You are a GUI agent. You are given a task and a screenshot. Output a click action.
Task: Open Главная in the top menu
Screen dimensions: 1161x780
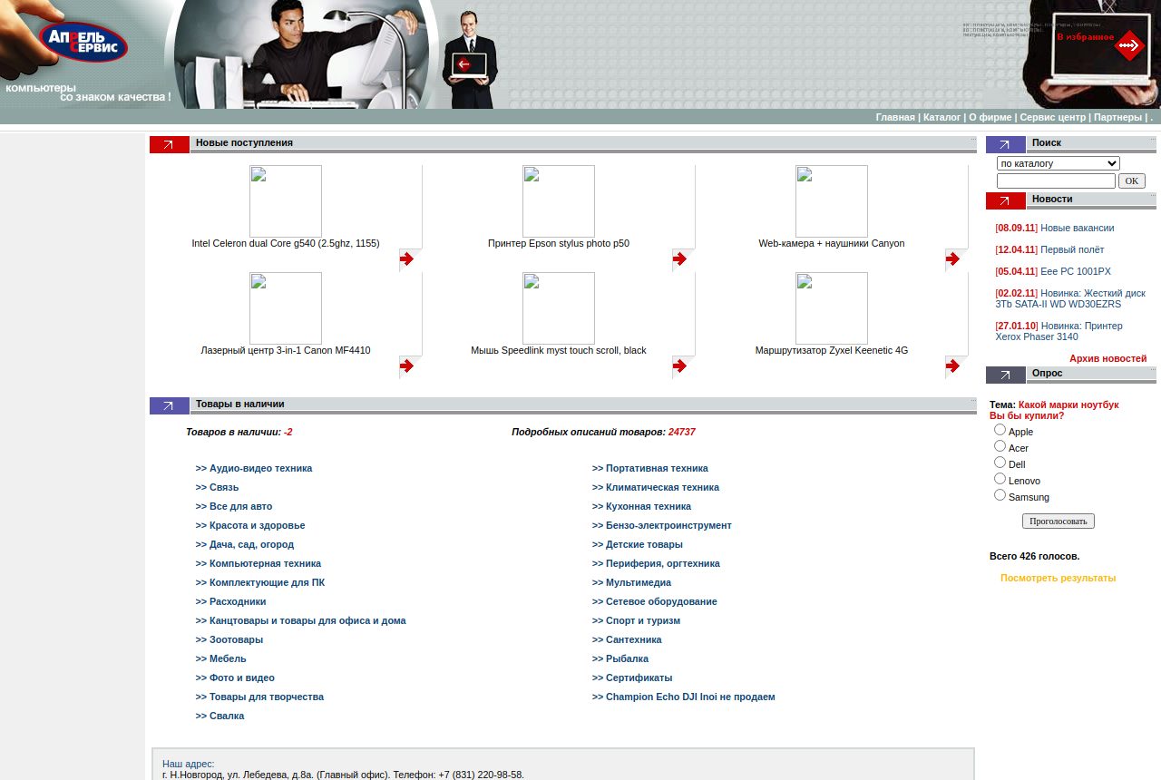point(895,117)
